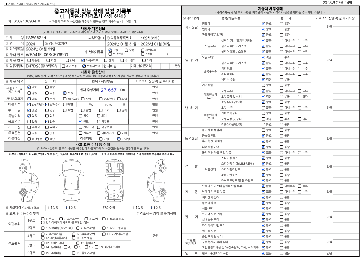Check 누유 for 브레이크 오일 누유

pos(300,192)
